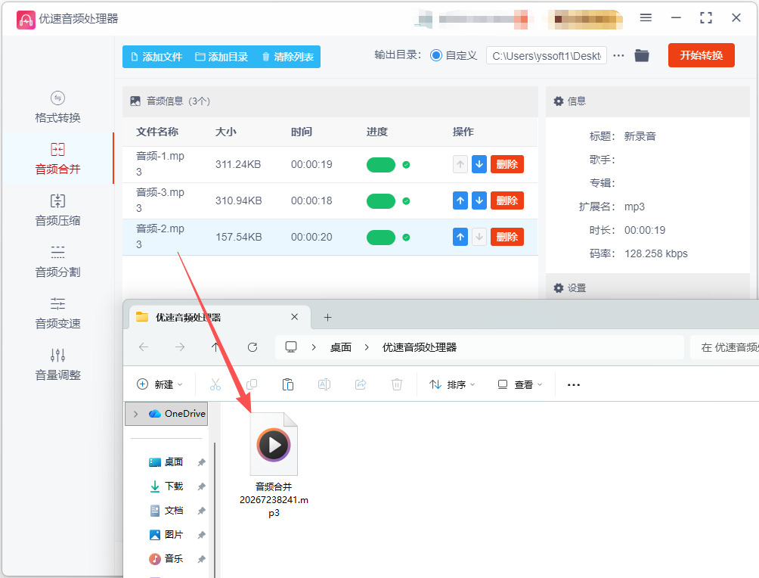Click the progress bar of 音频-2.mp3

(x=381, y=238)
